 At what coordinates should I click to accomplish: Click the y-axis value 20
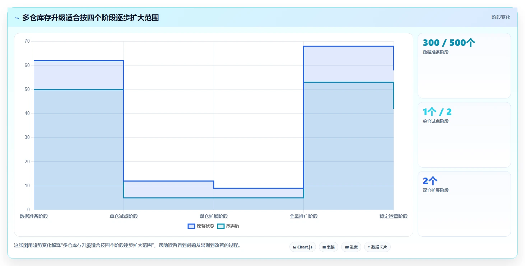tap(27, 161)
